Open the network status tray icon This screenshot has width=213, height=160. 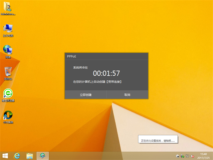pyautogui.click(x=187, y=156)
